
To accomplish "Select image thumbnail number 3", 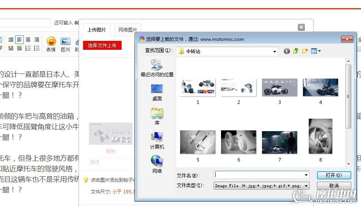I will click(x=280, y=88).
